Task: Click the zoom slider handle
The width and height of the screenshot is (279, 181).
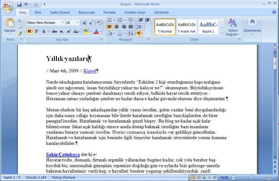Action: point(251,177)
